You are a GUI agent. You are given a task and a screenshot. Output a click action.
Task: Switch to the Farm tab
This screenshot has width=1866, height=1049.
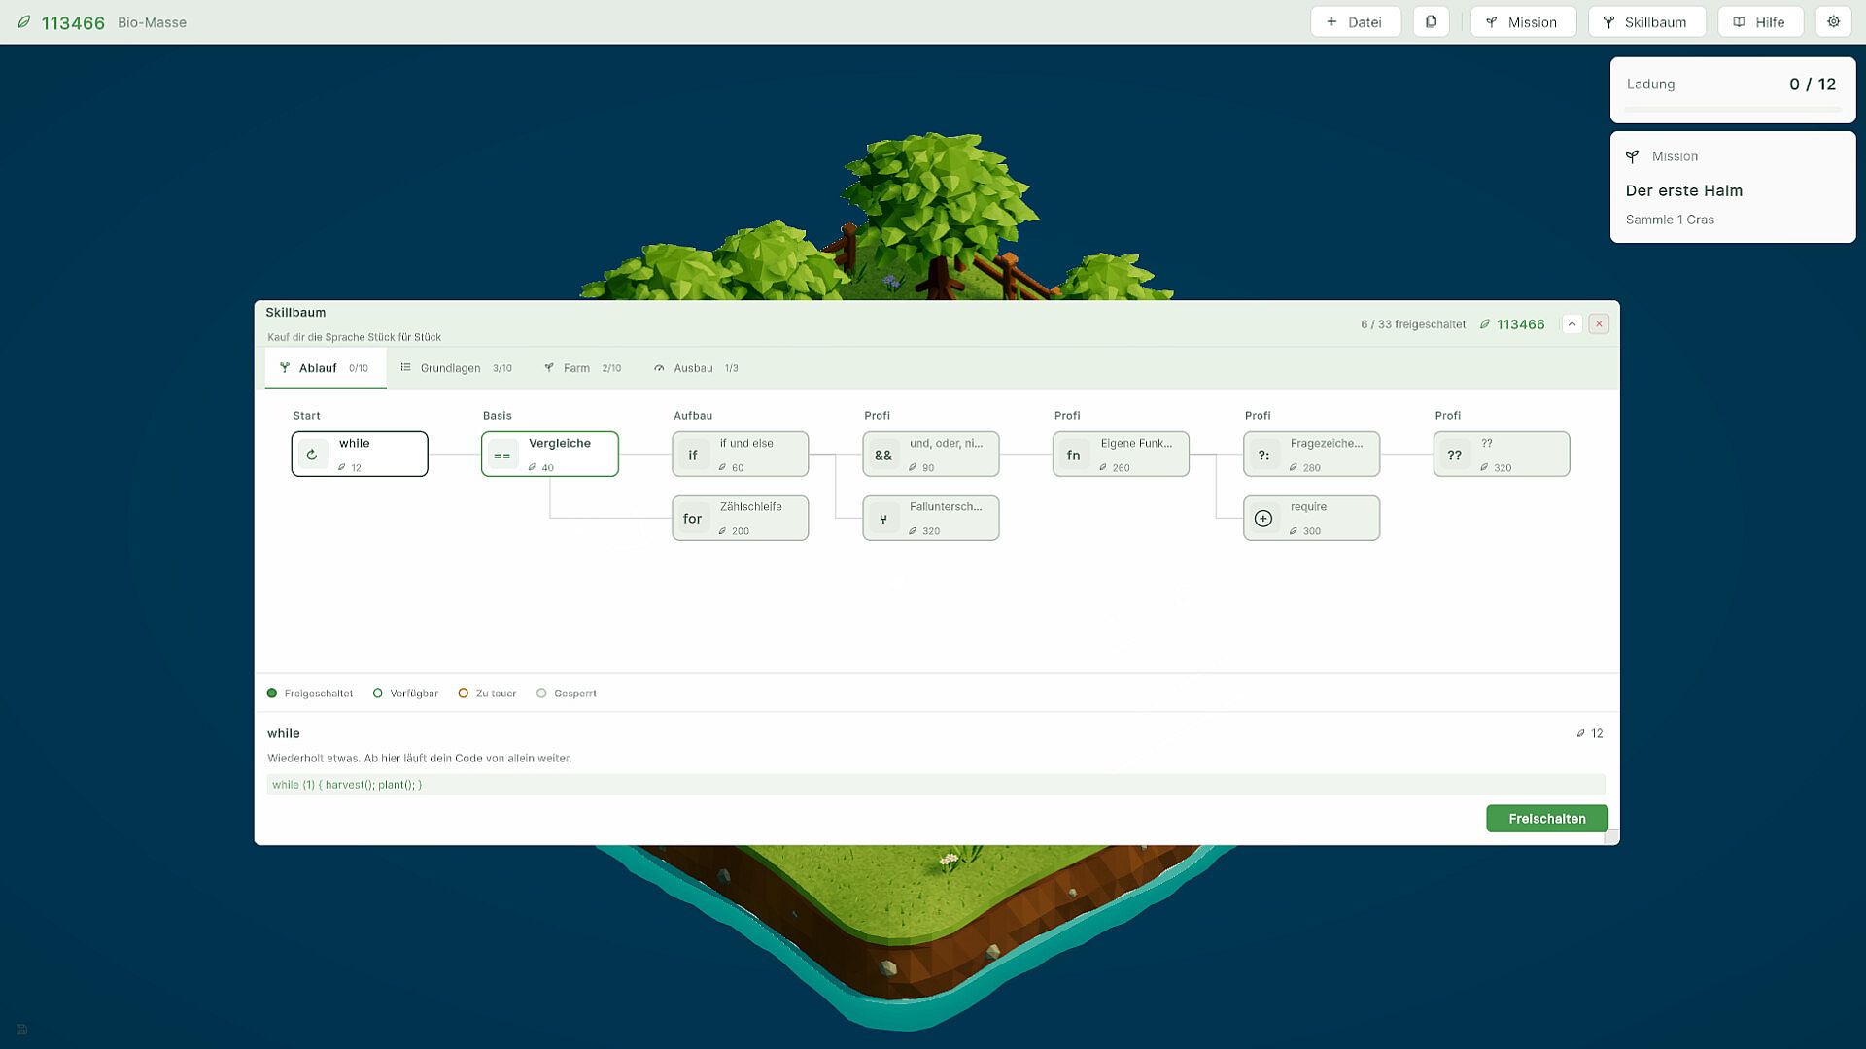[x=582, y=368]
